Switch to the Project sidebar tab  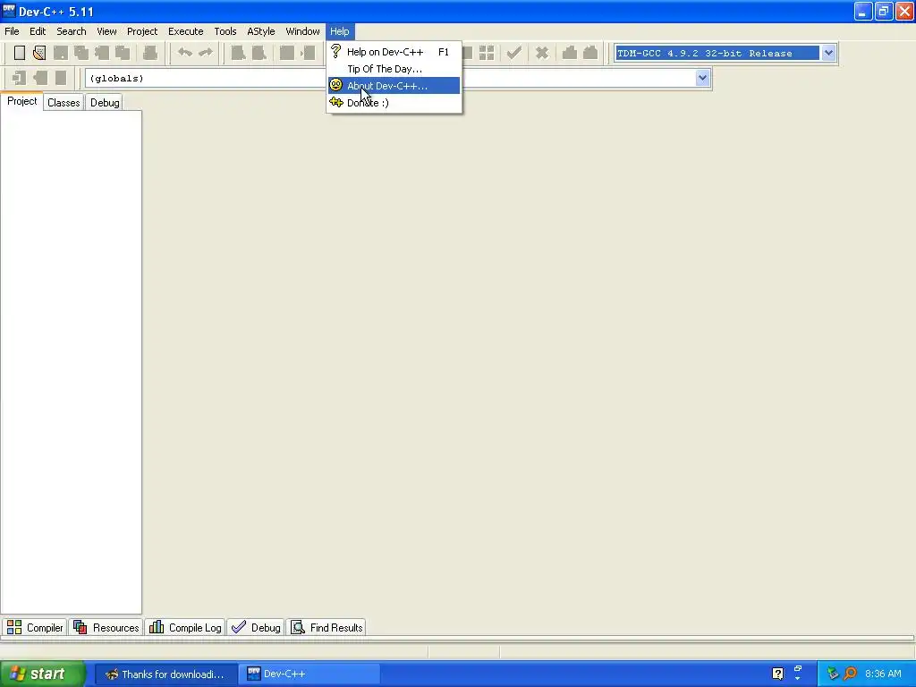point(22,101)
